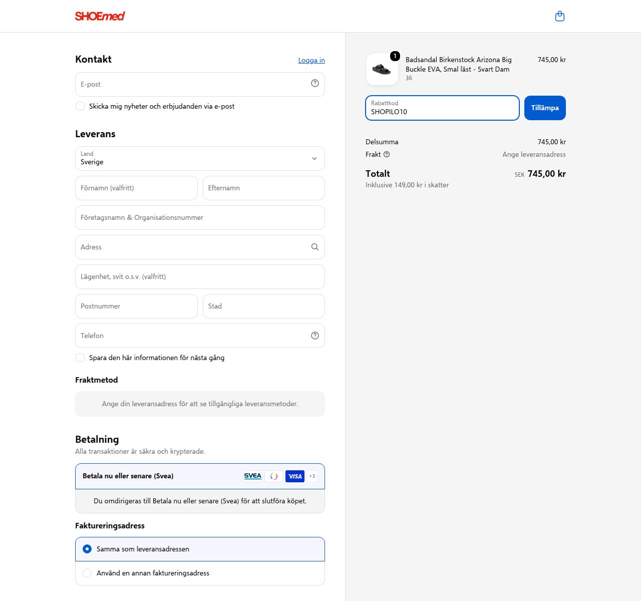Screen dimensions: 641x601
Task: Apply the discount code with Tillämpa
Action: click(545, 108)
